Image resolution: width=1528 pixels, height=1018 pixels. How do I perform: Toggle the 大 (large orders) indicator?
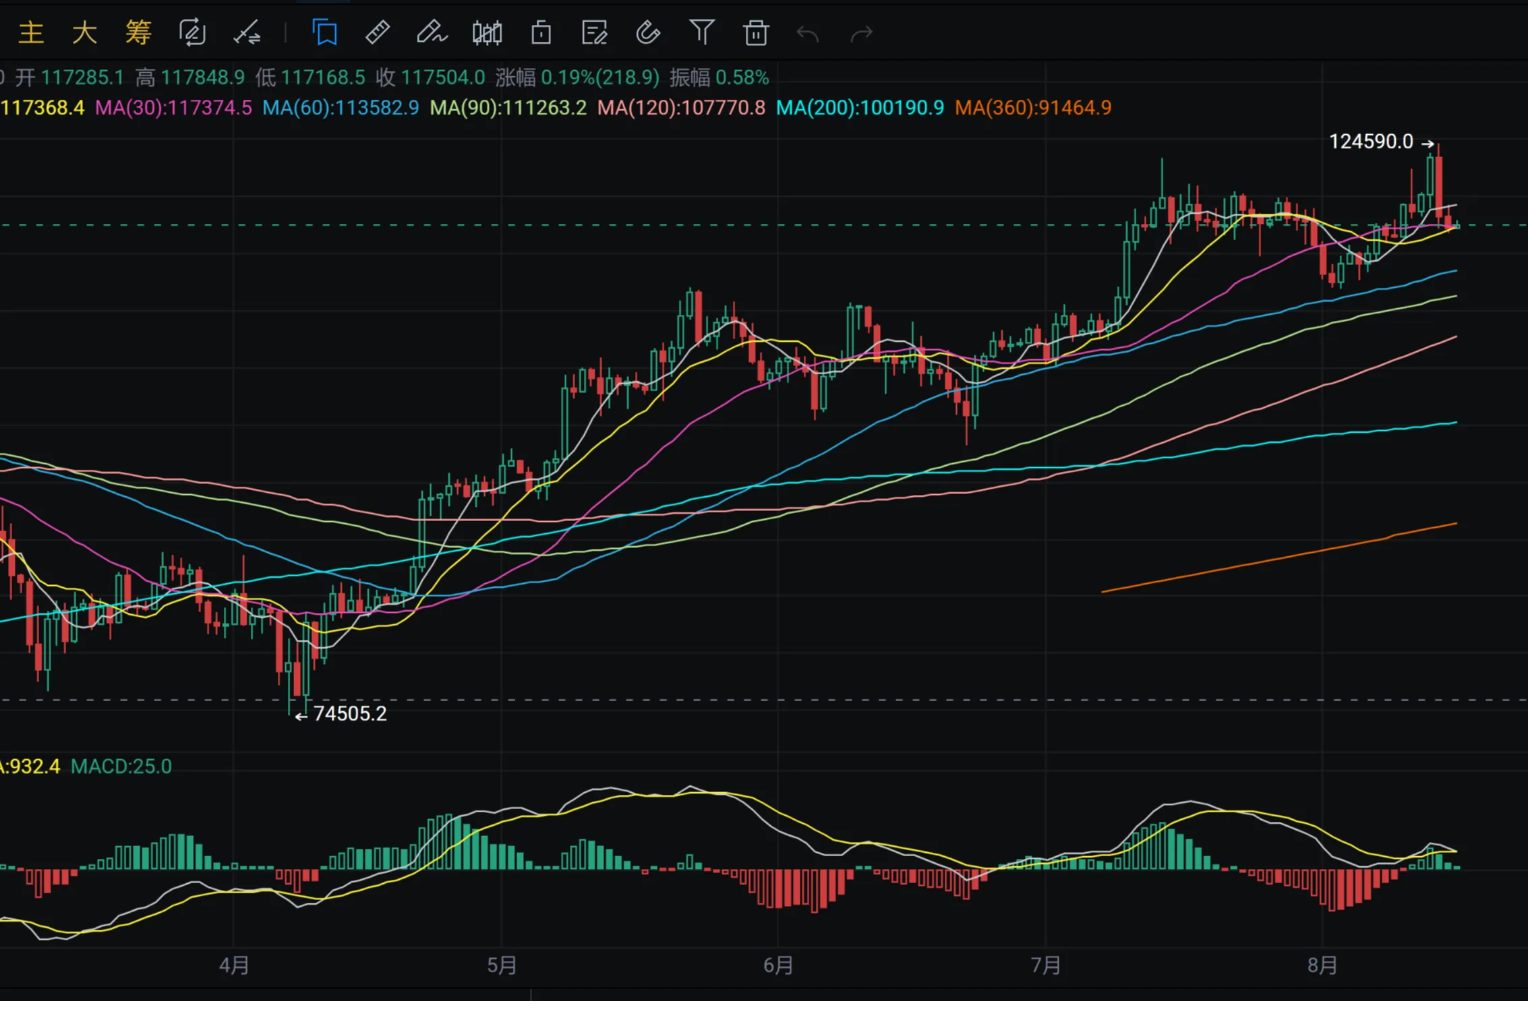tap(85, 32)
